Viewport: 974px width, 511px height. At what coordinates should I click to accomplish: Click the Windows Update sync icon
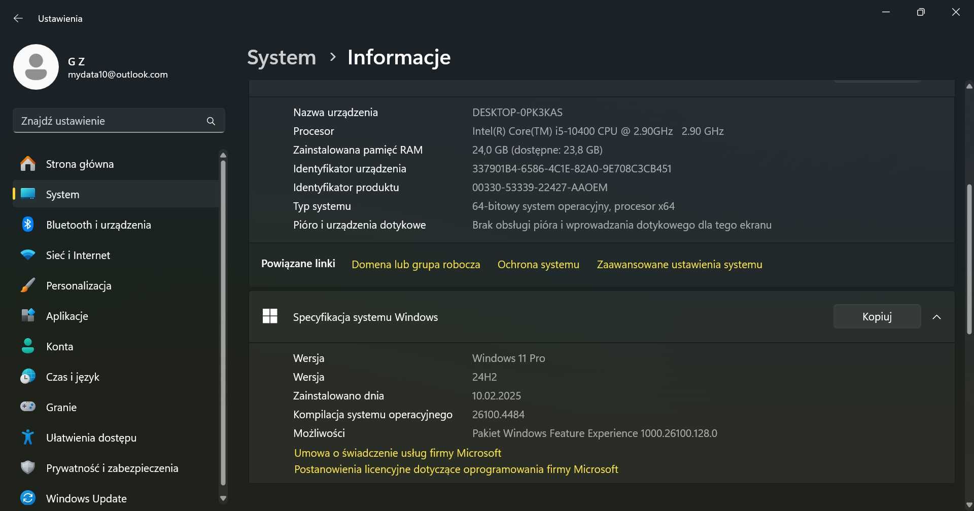tap(28, 498)
